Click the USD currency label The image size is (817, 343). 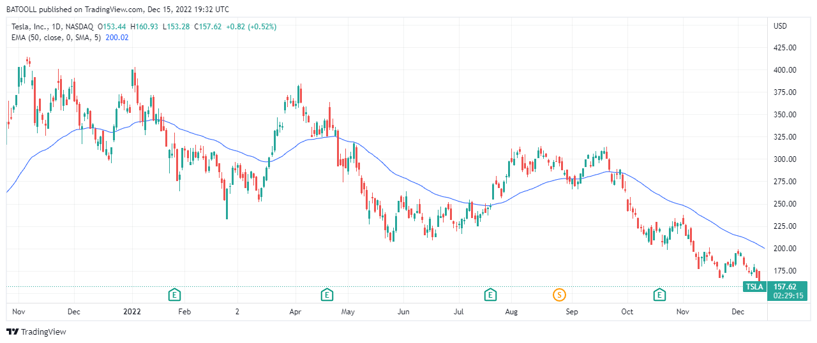click(x=780, y=26)
